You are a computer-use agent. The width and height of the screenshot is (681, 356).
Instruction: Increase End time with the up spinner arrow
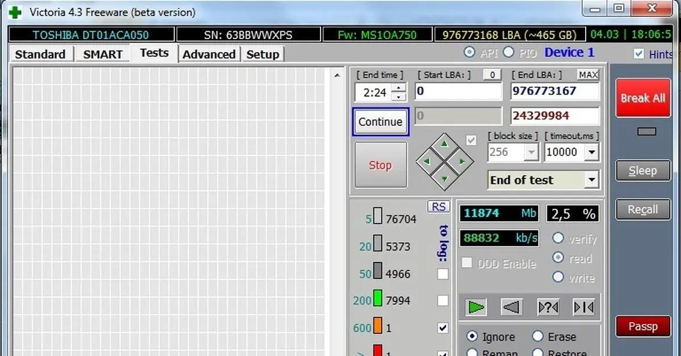click(400, 88)
